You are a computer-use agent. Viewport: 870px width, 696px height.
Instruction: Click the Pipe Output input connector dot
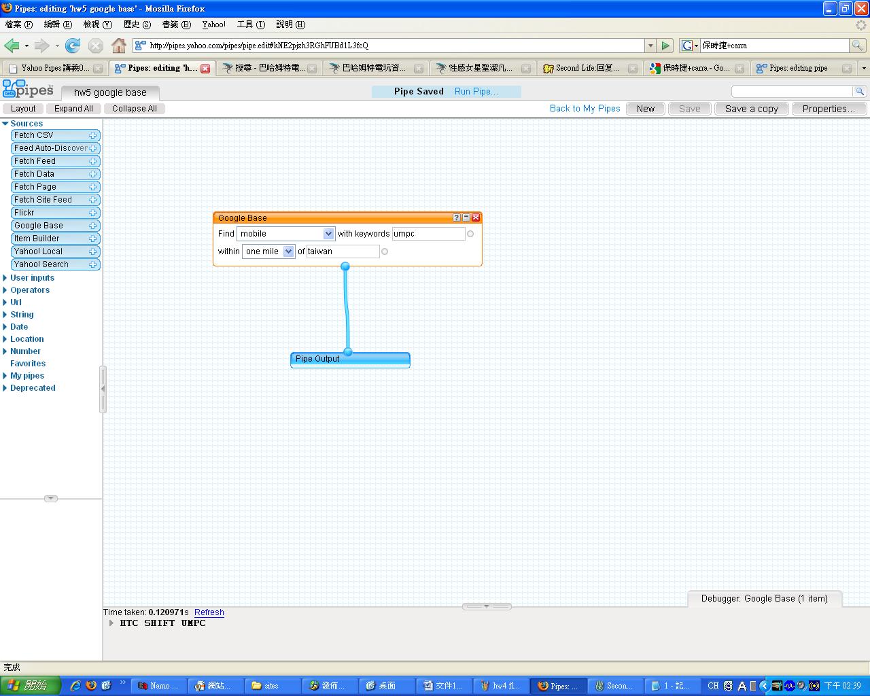348,352
